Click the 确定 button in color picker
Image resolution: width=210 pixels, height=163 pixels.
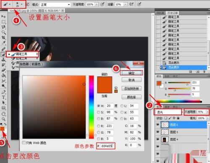click(131, 73)
